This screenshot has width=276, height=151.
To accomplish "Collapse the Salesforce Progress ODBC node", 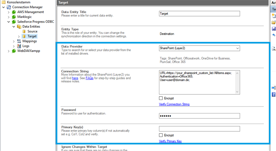I will click(x=9, y=21).
